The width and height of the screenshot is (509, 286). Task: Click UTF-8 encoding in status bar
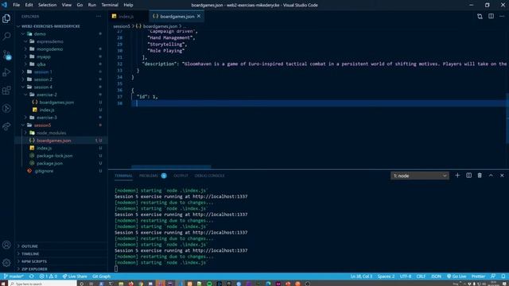tap(406, 276)
